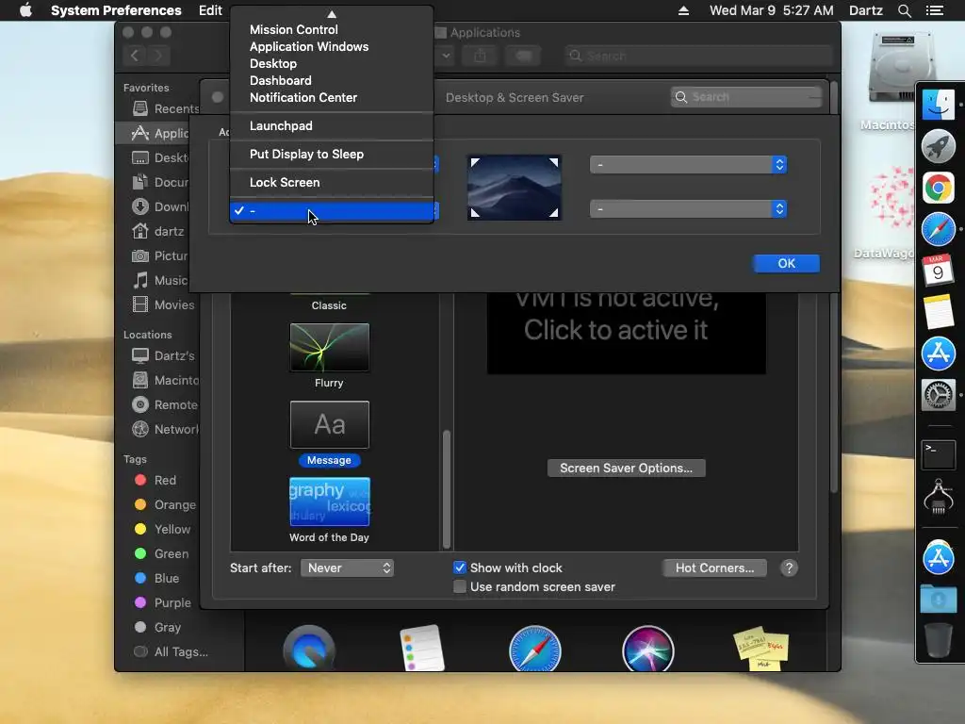Open dartz home folder in sidebar
The width and height of the screenshot is (965, 724).
coord(158,232)
